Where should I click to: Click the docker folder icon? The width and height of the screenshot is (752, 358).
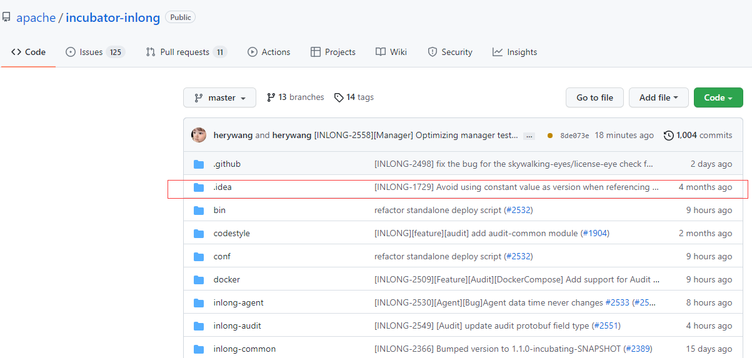click(199, 280)
